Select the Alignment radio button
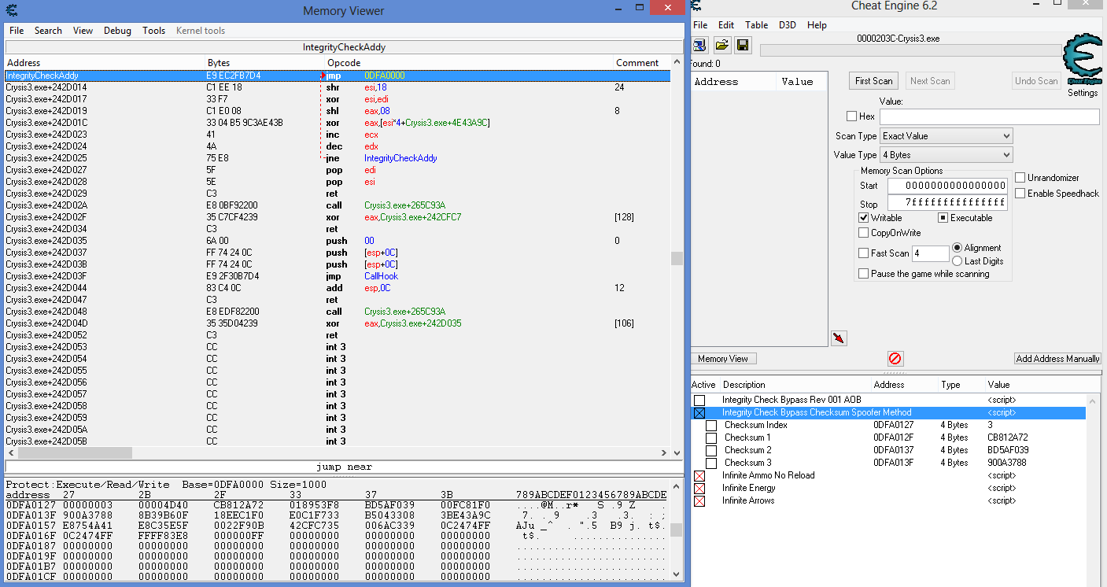Image resolution: width=1107 pixels, height=587 pixels. click(x=958, y=248)
